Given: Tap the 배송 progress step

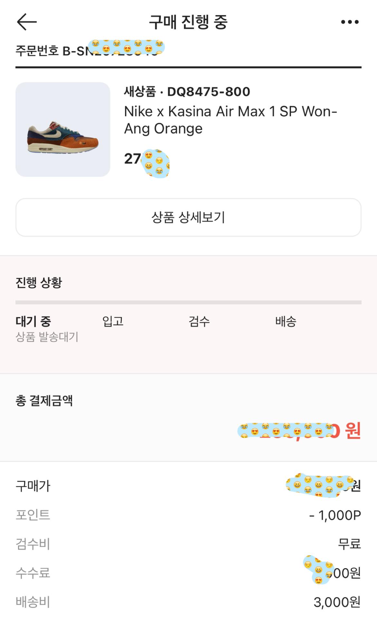Looking at the screenshot, I should tap(285, 321).
